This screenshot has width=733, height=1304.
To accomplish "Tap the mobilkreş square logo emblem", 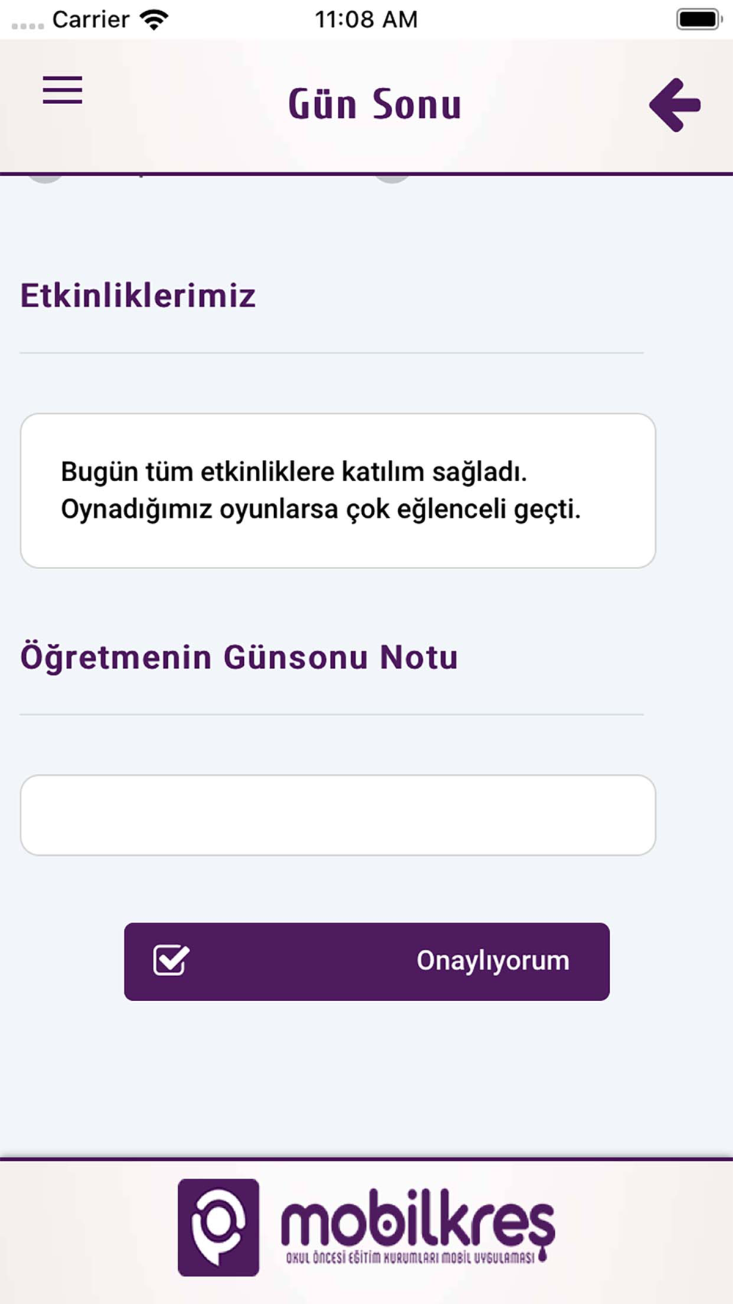I will click(x=218, y=1227).
